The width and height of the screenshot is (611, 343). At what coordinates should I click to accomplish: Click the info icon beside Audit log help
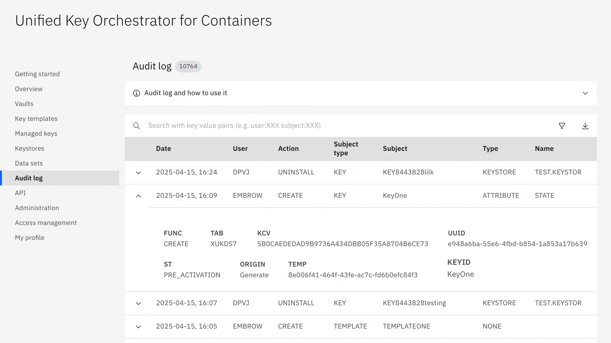(137, 93)
